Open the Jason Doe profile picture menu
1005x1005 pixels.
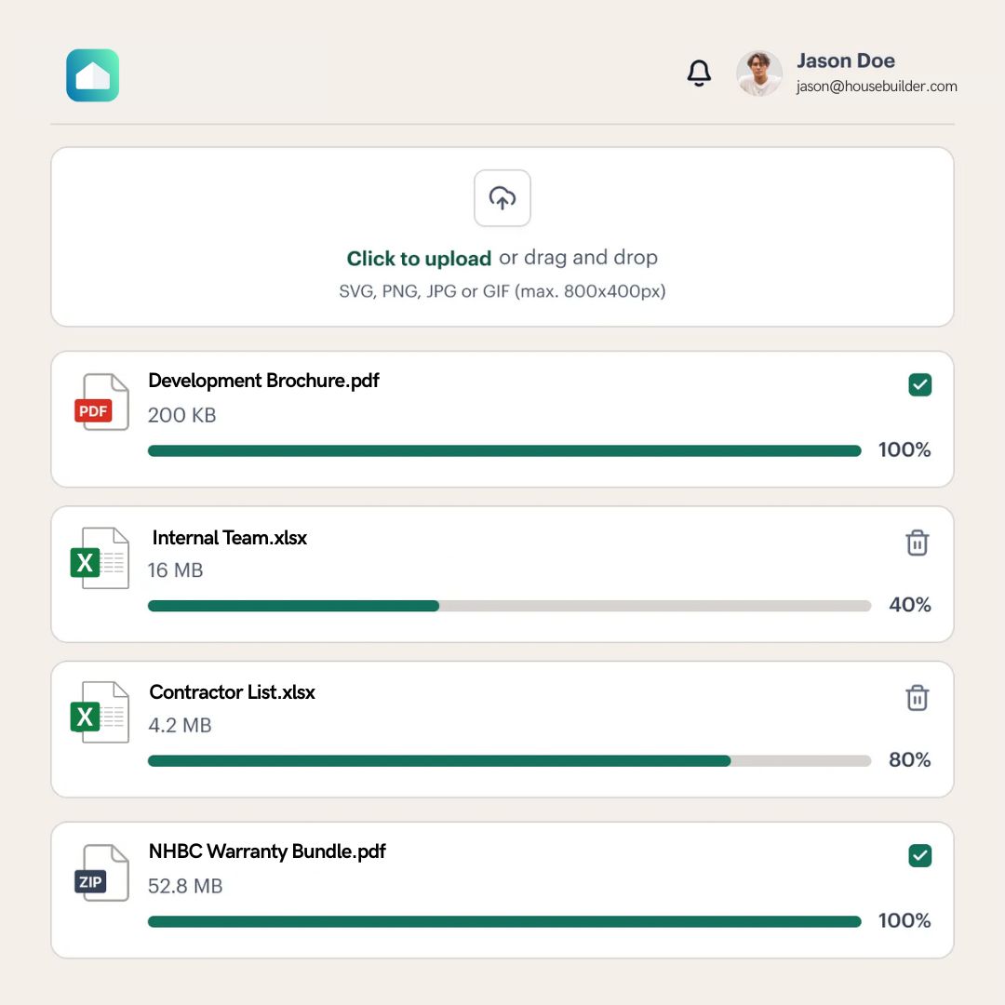758,73
